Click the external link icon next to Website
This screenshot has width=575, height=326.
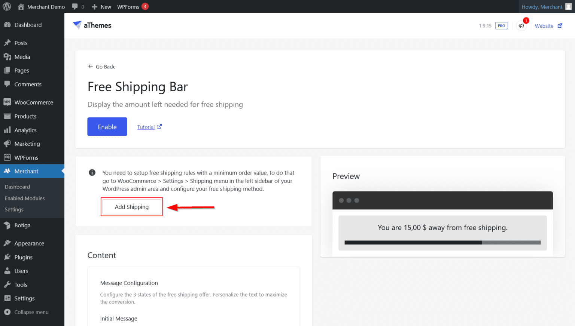pos(560,25)
